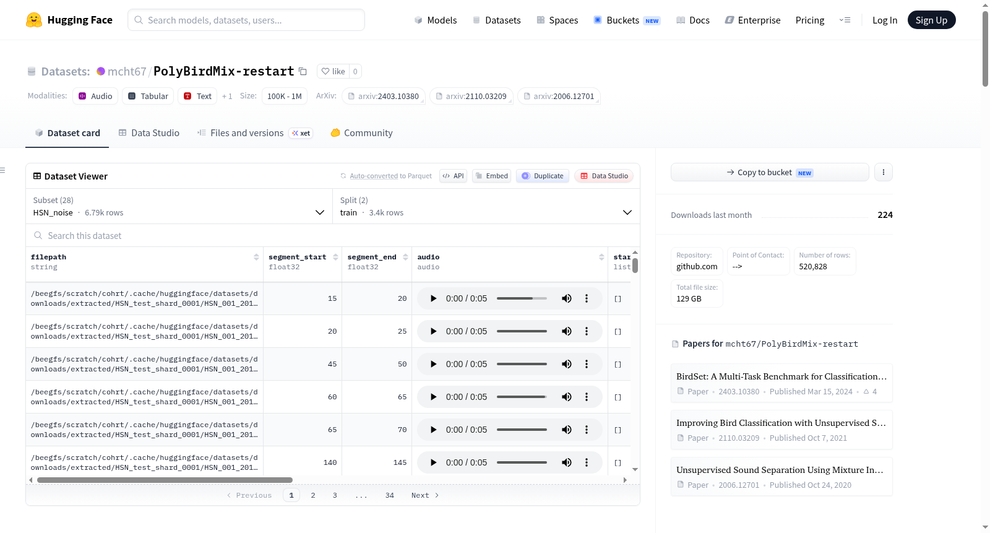
Task: Open the arxiv:2403.10380 tag
Action: (x=384, y=96)
